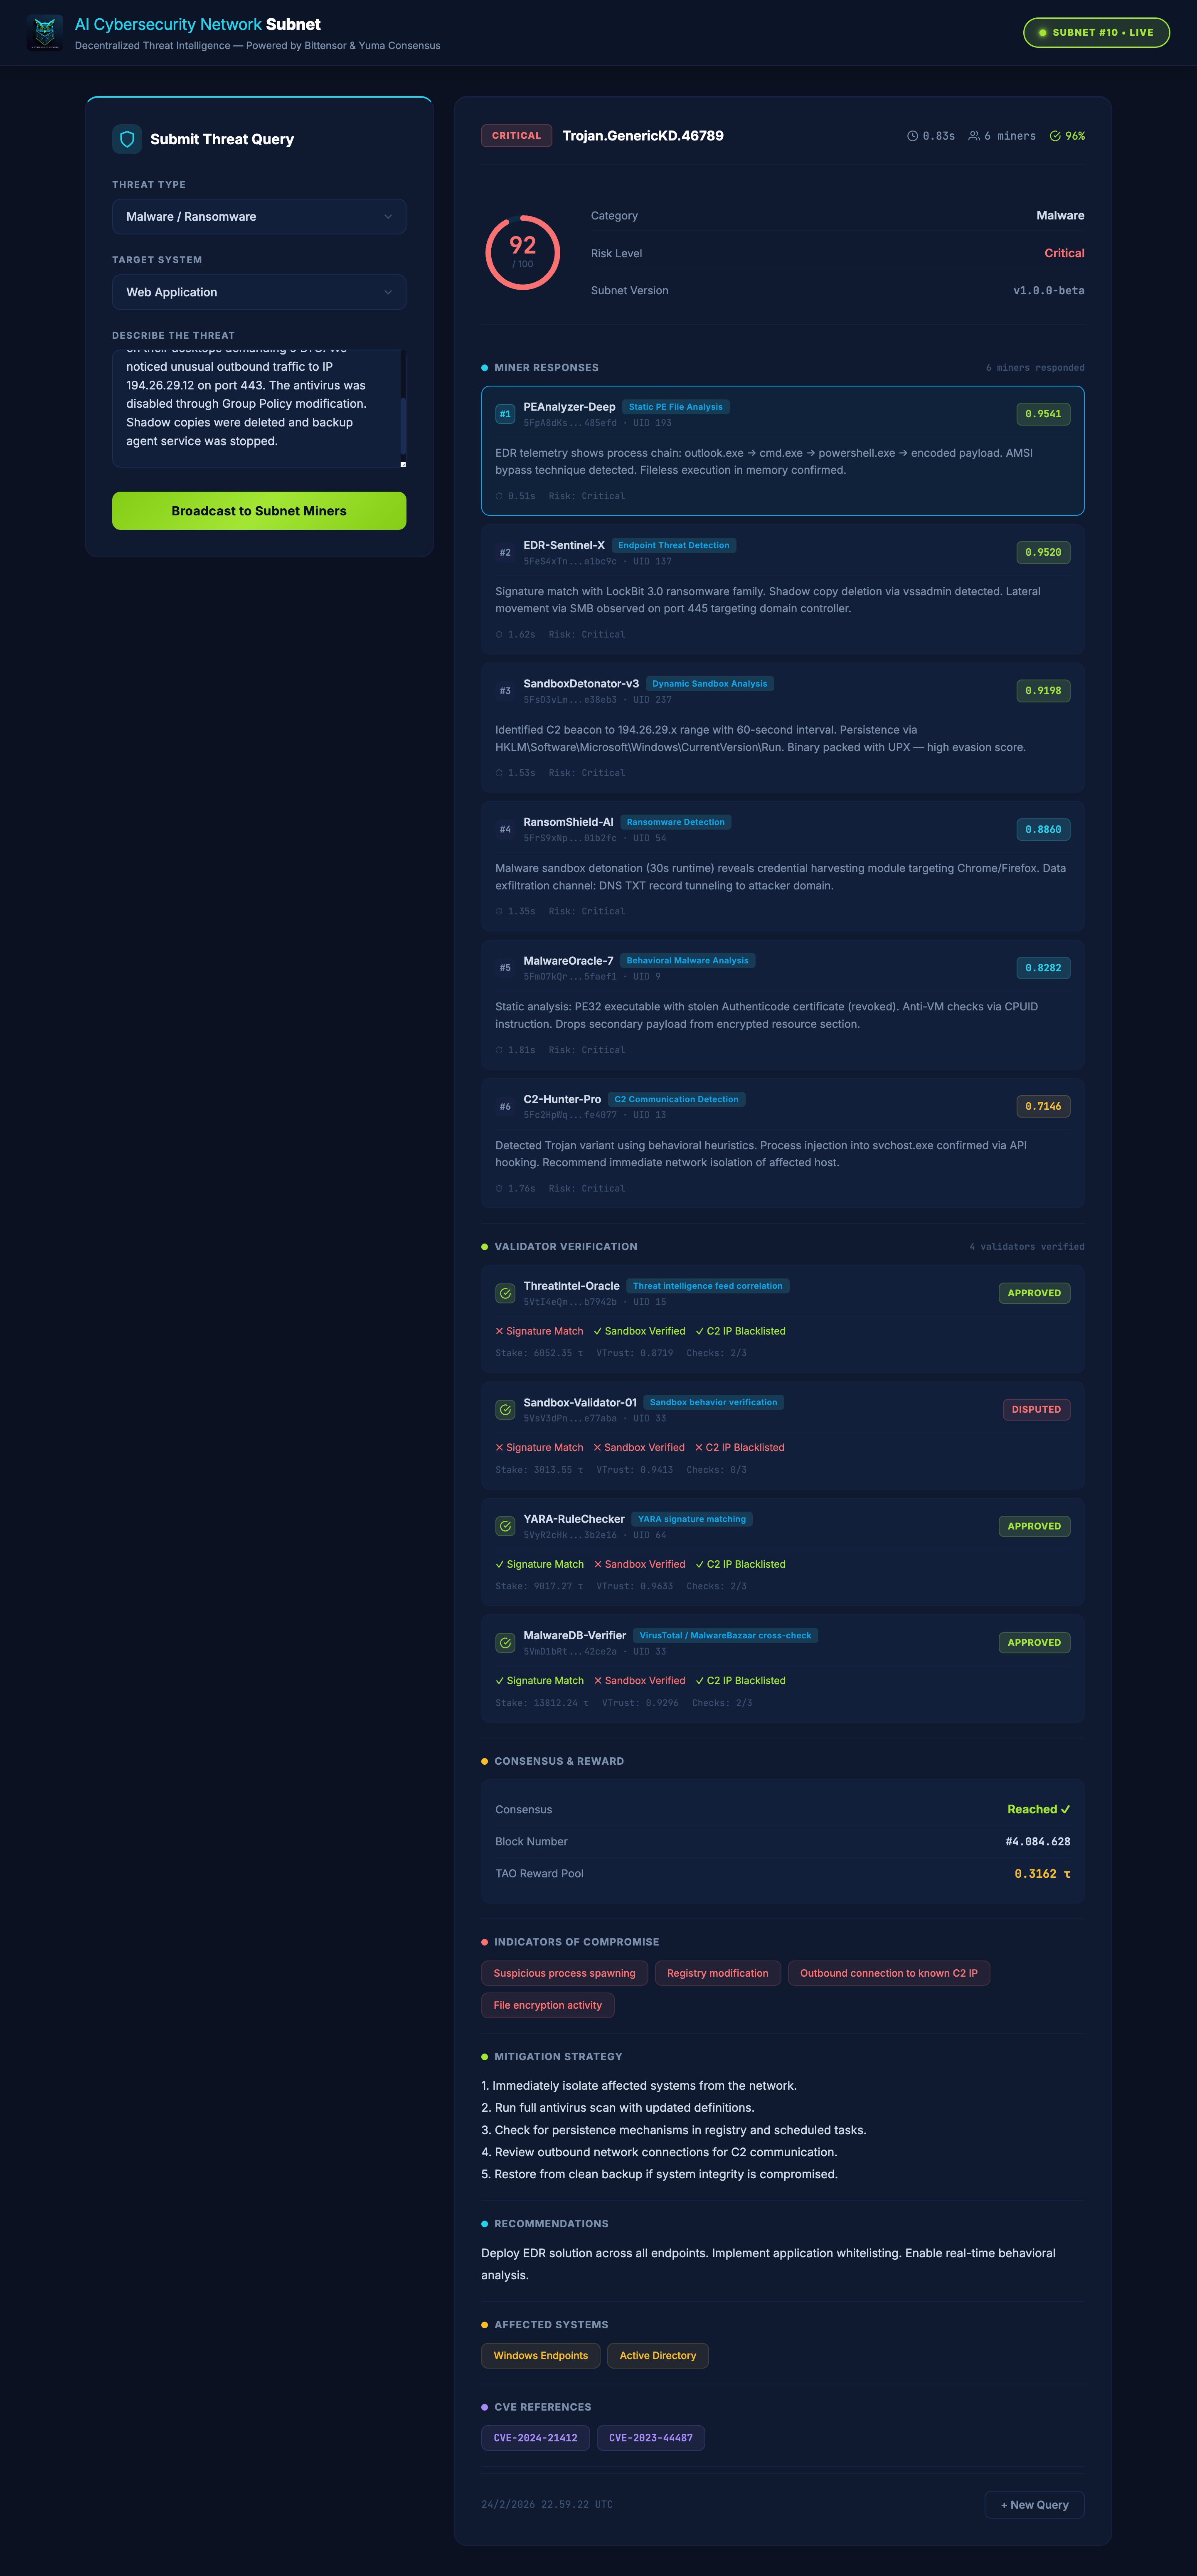Click MalwareDB-Verifier validator badge icon
Screen dimensions: 1197x2576
(505, 1643)
